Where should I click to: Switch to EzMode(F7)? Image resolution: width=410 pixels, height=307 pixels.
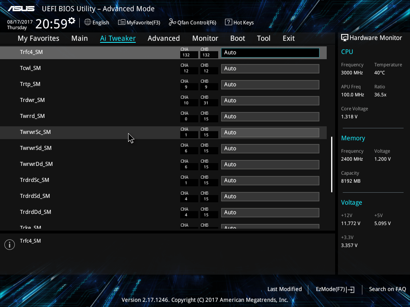tap(335, 289)
